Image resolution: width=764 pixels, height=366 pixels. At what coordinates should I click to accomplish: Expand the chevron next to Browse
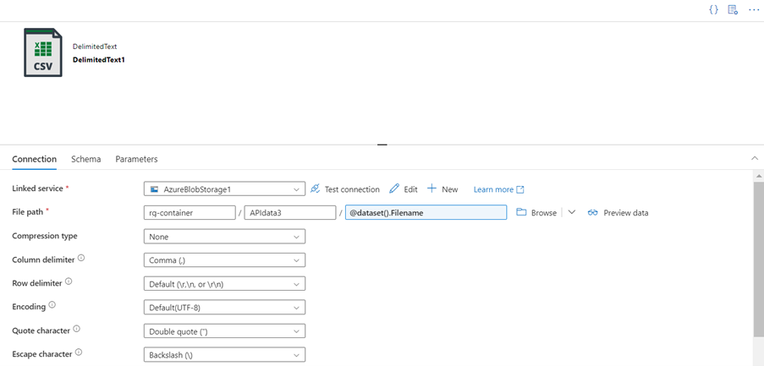click(572, 213)
